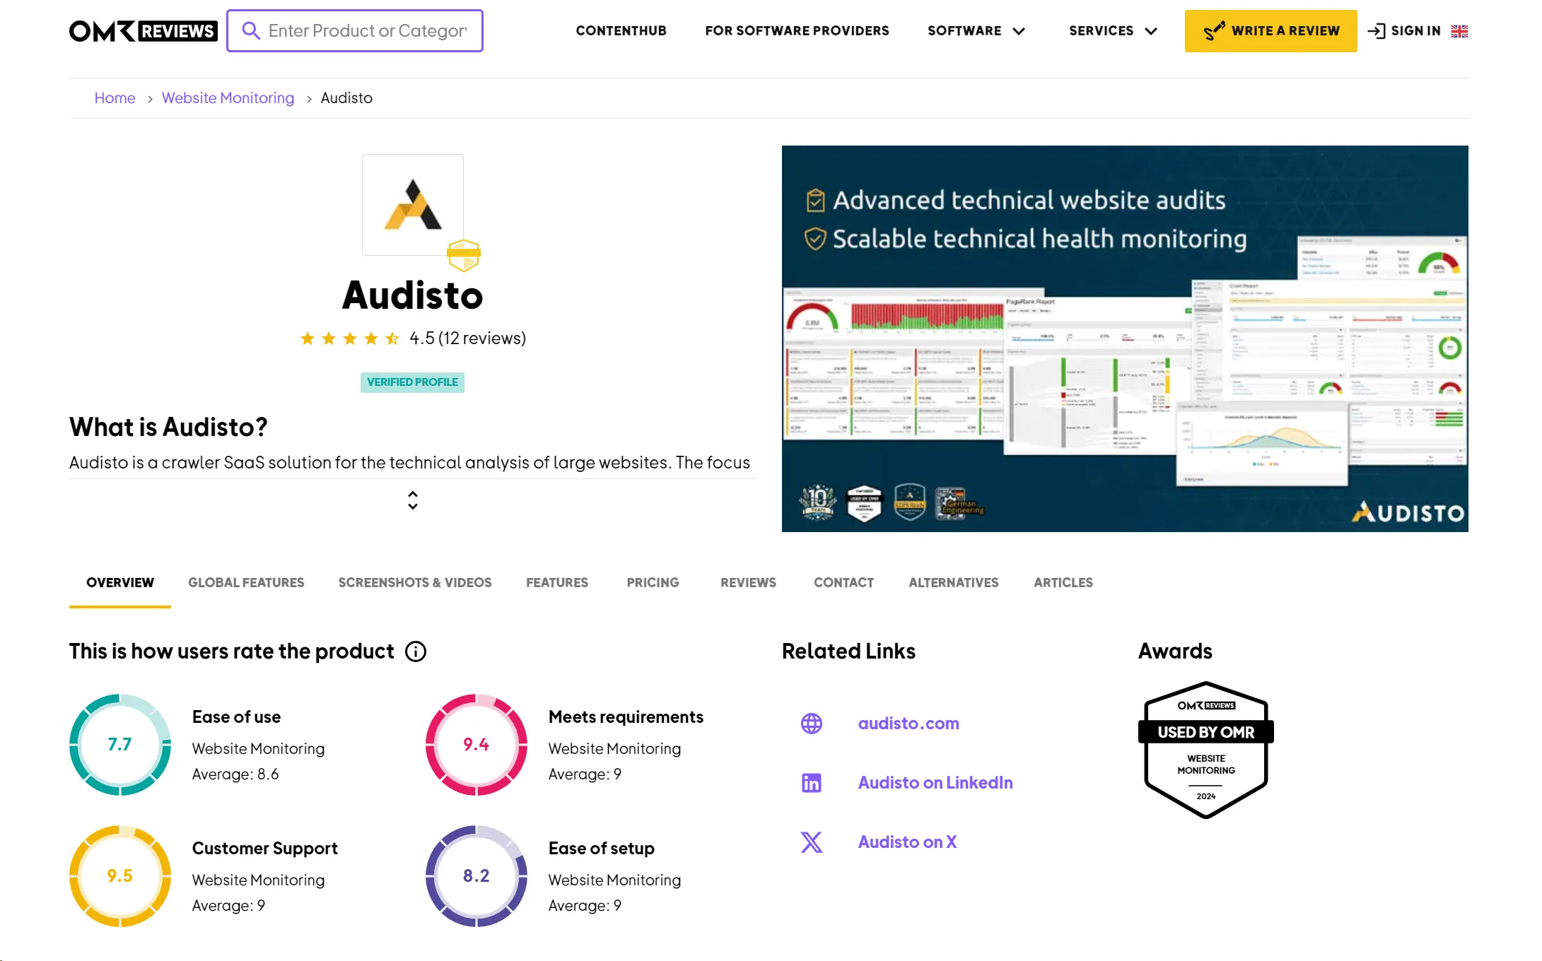Toggle the UK language flag selector
Screen dimensions: 1542x961
(1462, 31)
